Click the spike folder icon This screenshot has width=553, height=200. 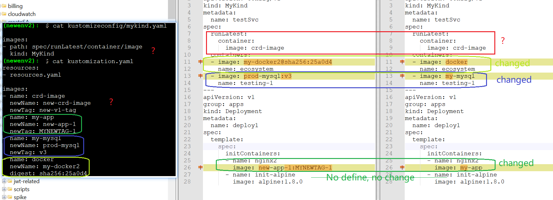(x=10, y=197)
